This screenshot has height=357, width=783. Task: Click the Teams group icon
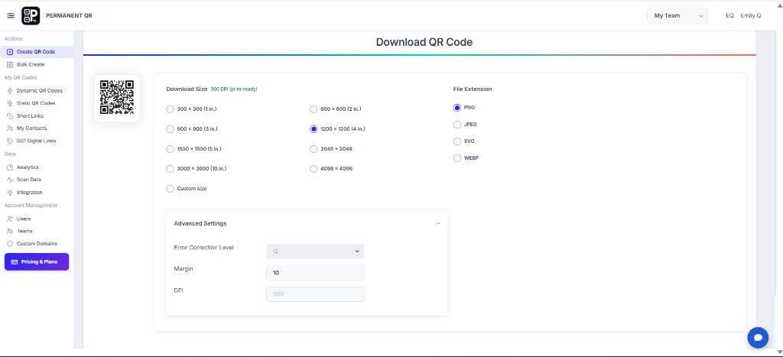tap(10, 231)
